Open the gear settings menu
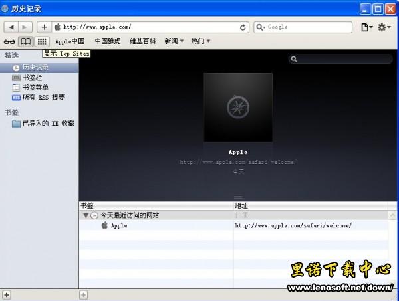 point(384,27)
